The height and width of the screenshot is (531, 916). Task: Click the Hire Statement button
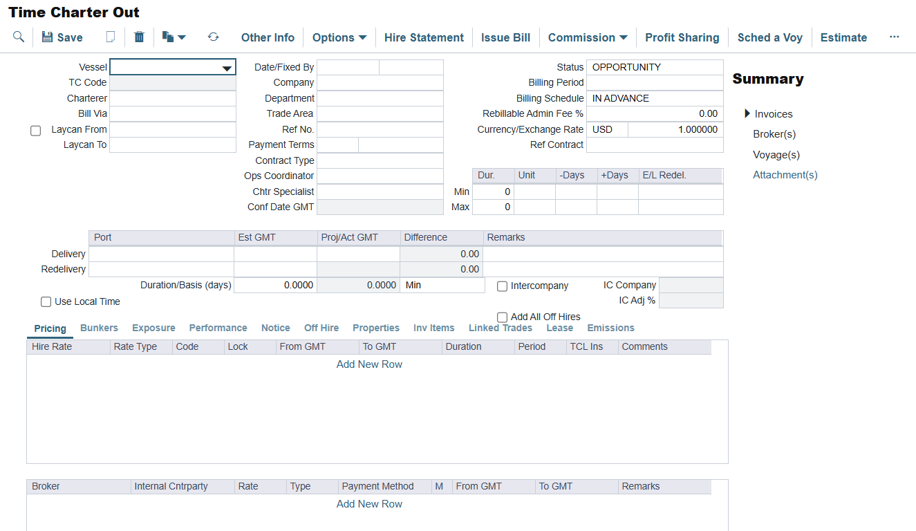(424, 37)
